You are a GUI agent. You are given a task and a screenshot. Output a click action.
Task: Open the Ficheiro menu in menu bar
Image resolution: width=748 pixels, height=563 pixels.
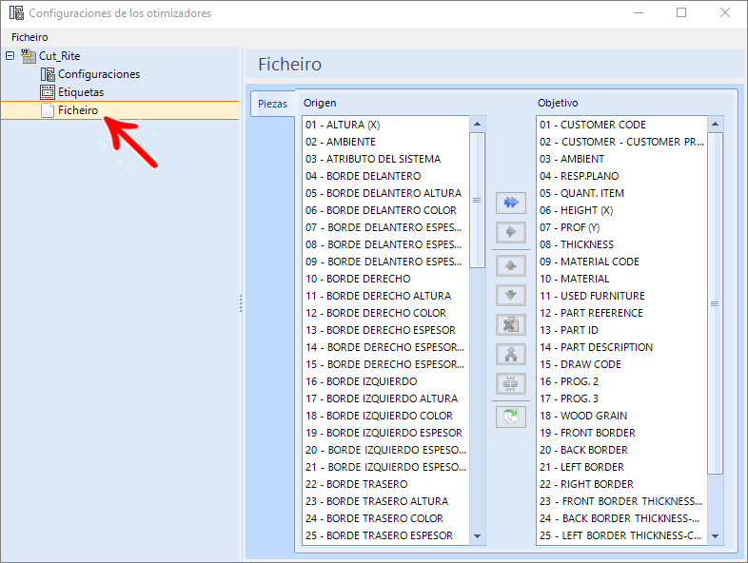click(30, 37)
